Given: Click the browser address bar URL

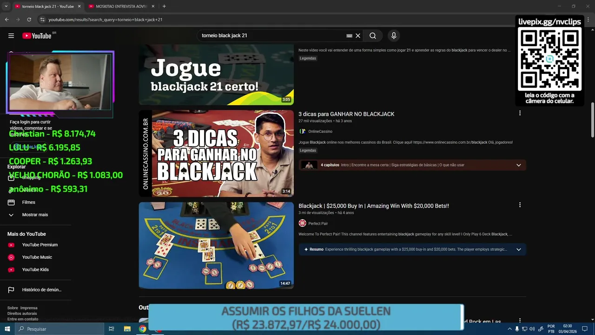Looking at the screenshot, I should (x=106, y=20).
